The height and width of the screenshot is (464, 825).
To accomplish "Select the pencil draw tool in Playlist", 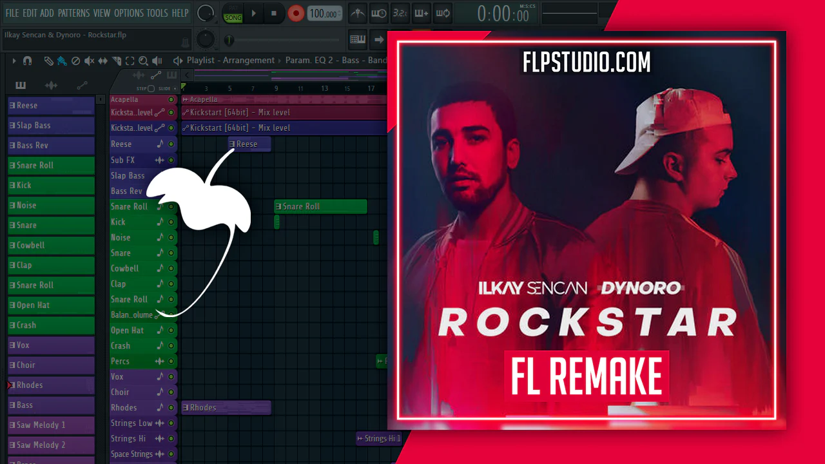I will pos(48,61).
